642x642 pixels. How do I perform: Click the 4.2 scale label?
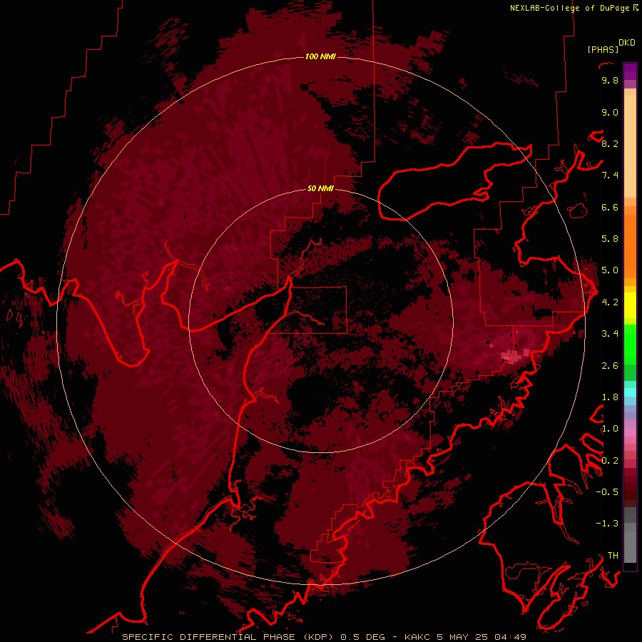tap(610, 302)
